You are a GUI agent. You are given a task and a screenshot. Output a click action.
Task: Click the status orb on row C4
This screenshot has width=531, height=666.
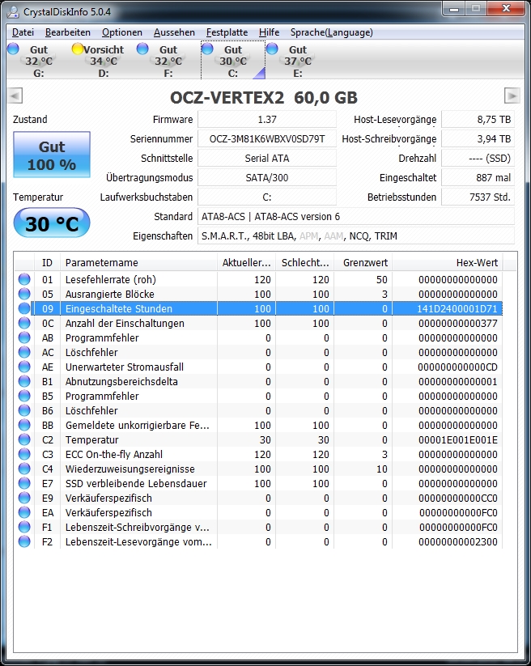24,469
